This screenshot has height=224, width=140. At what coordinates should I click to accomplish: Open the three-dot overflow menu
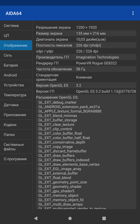pyautogui.click(x=133, y=13)
